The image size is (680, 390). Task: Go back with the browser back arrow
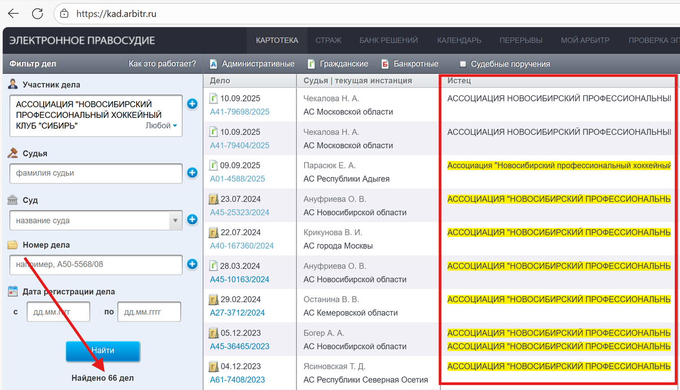click(x=13, y=13)
